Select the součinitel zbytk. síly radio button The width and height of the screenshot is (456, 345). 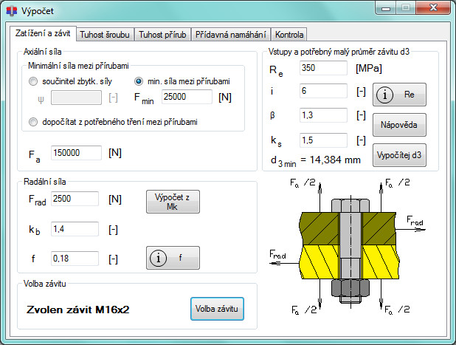click(33, 81)
